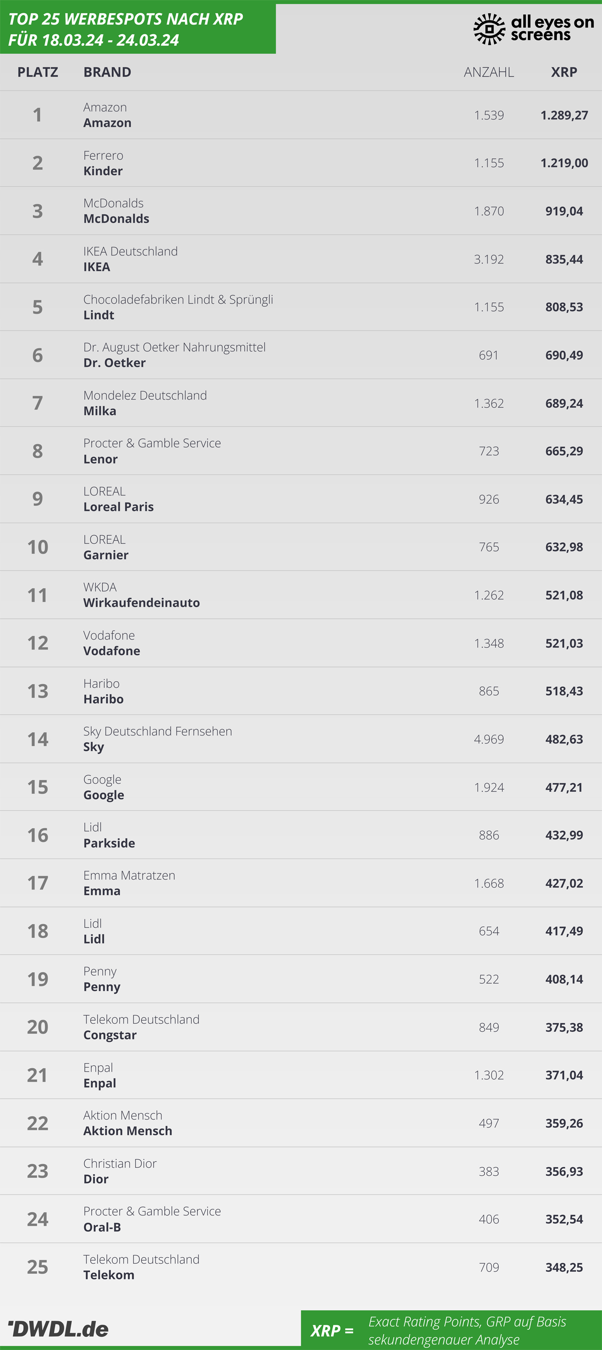The width and height of the screenshot is (602, 1350).
Task: Click the Top 25 Werbespots title banner
Action: [x=137, y=29]
